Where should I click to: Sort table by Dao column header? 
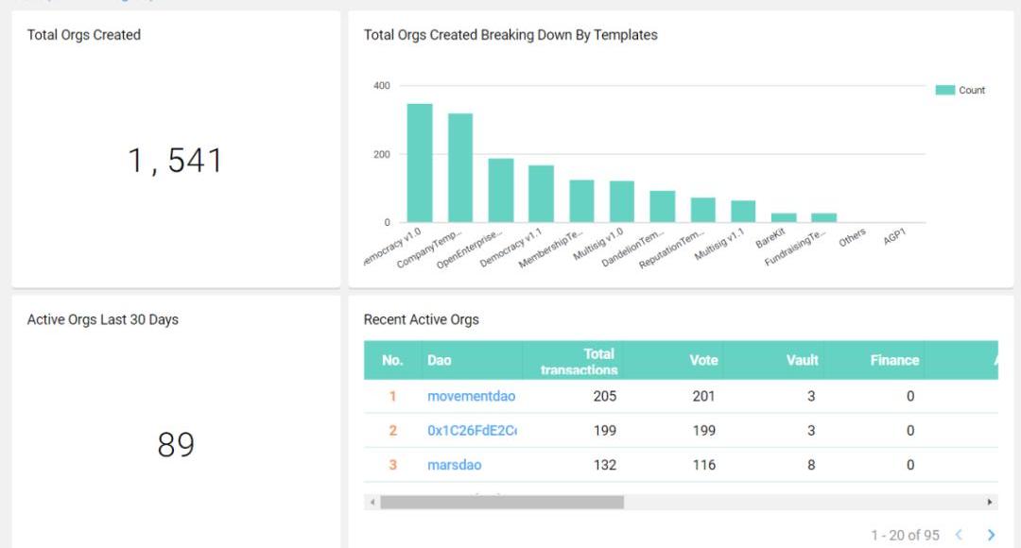(x=440, y=360)
